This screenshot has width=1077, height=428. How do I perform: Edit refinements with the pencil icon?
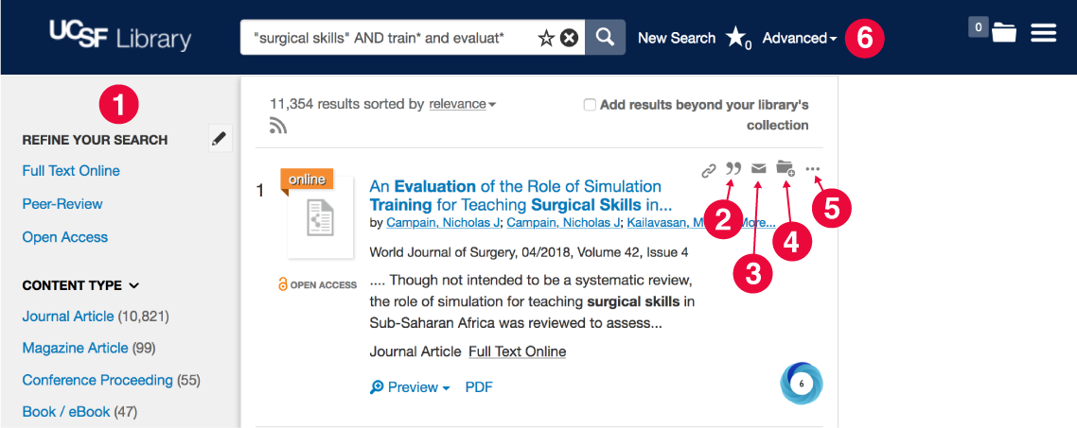click(x=220, y=139)
